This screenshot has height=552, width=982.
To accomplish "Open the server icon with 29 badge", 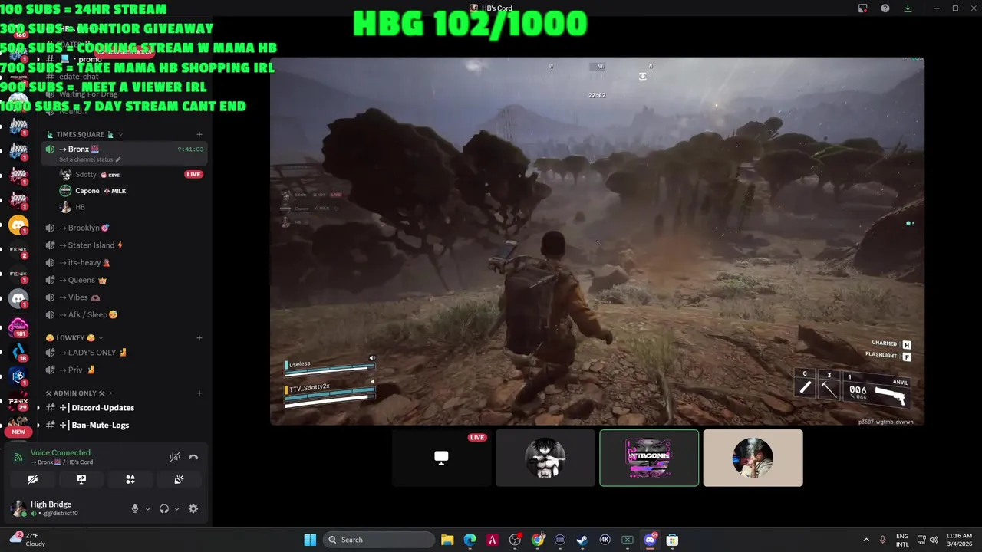I will click(18, 400).
